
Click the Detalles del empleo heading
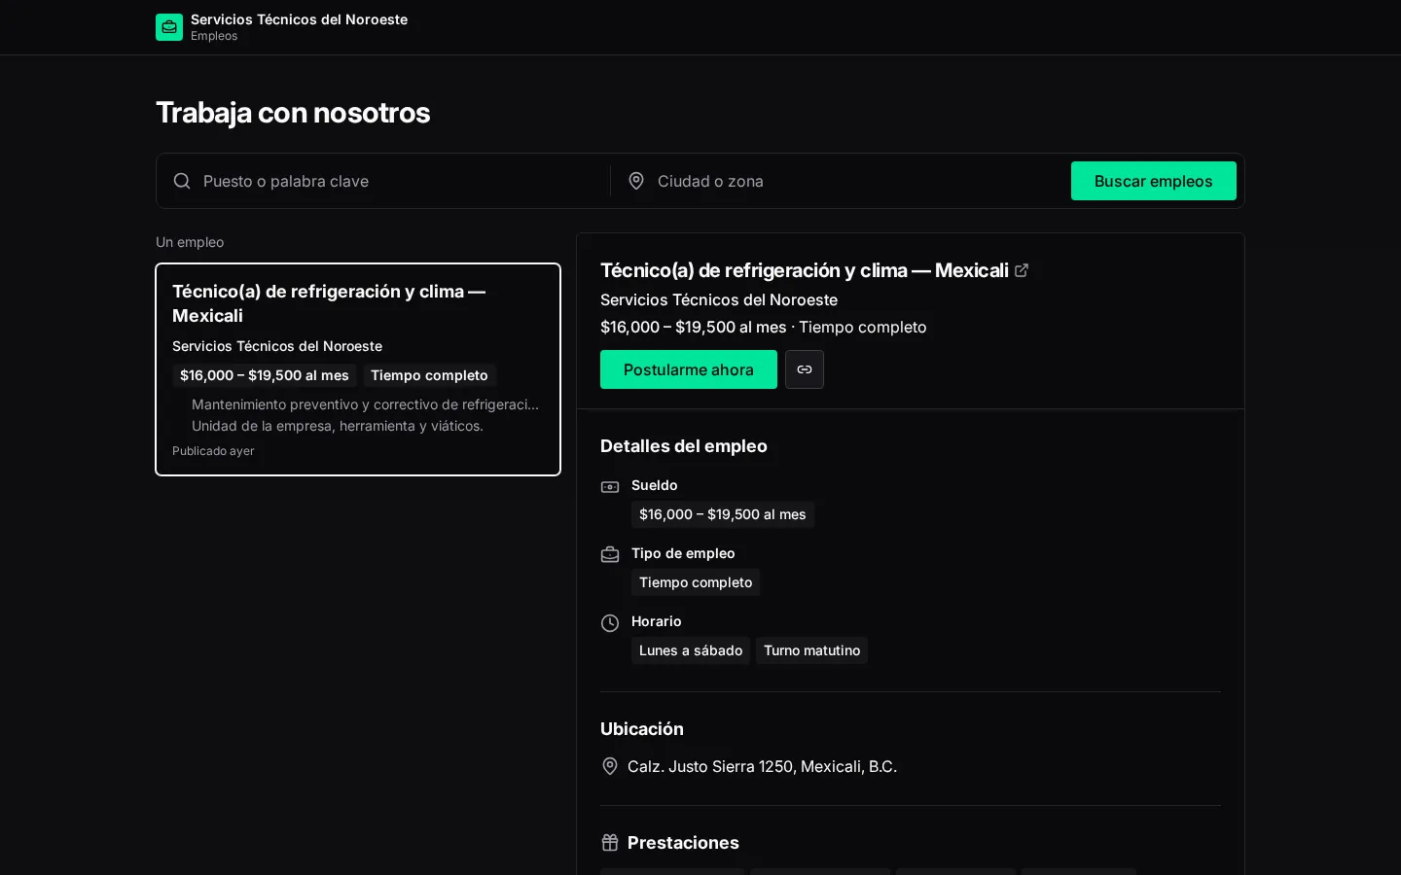click(684, 446)
